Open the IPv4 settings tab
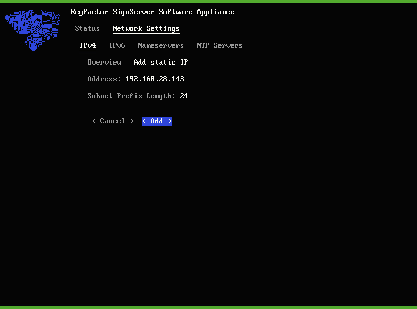This screenshot has width=417, height=309. [88, 45]
